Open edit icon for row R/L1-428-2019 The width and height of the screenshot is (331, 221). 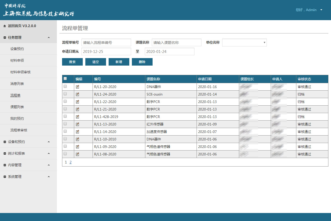point(78,117)
